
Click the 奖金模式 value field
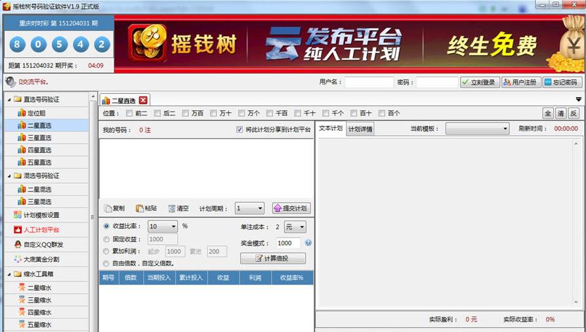[288, 243]
